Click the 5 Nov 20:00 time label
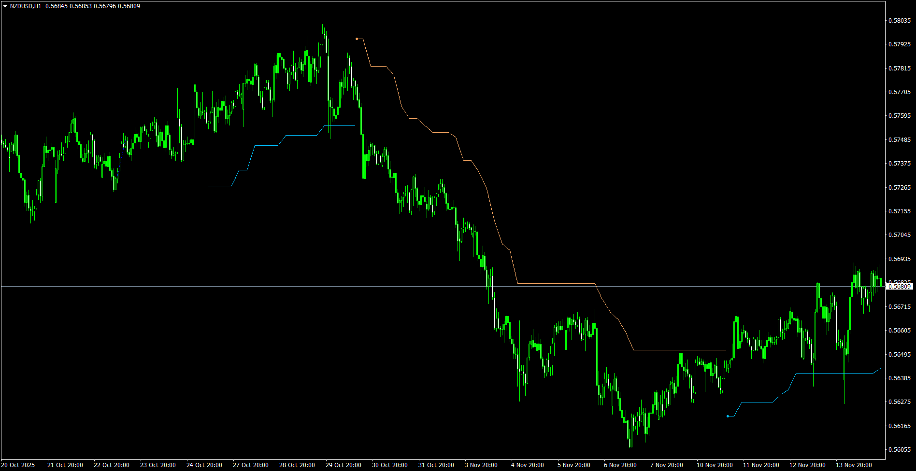Screen dimensions: 916x471 pyautogui.click(x=574, y=465)
